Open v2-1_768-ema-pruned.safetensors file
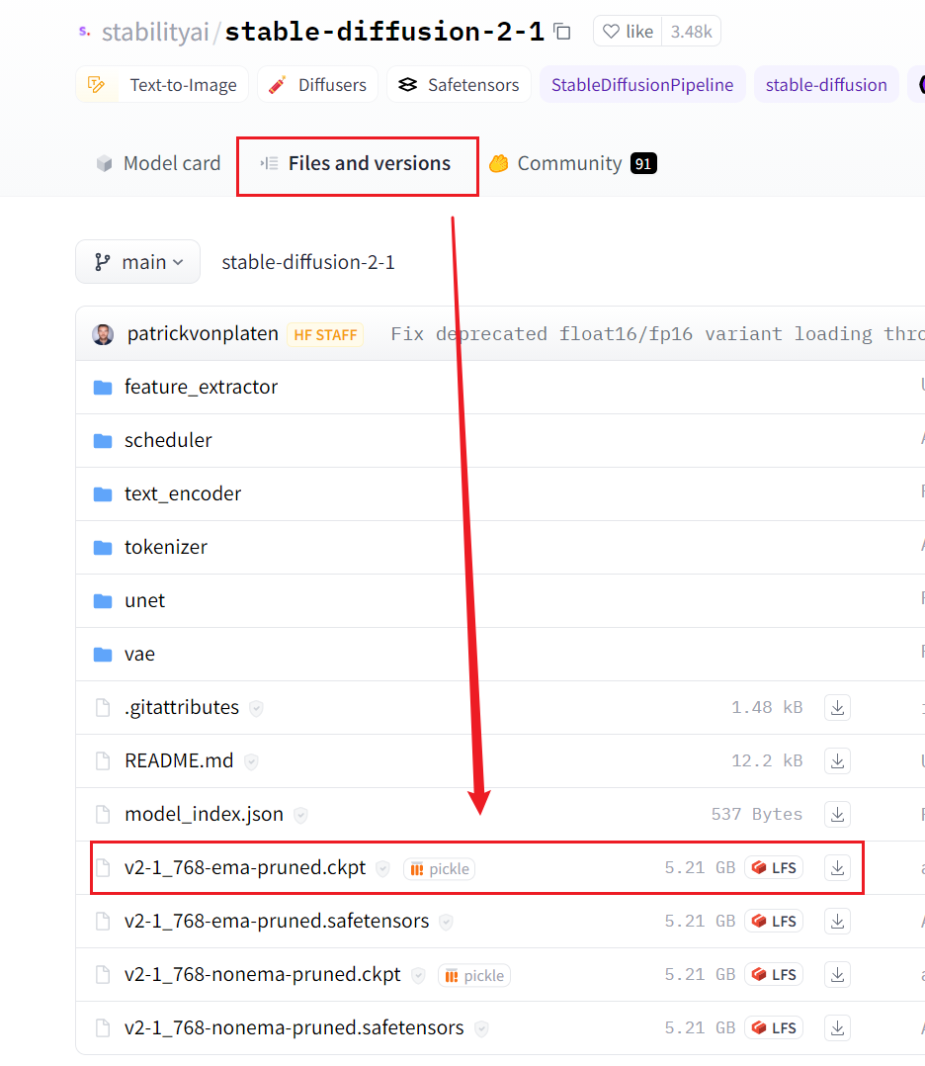The height and width of the screenshot is (1066, 925). click(x=277, y=921)
